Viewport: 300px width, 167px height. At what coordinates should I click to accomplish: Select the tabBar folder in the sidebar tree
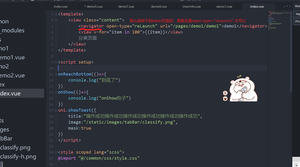[6, 139]
